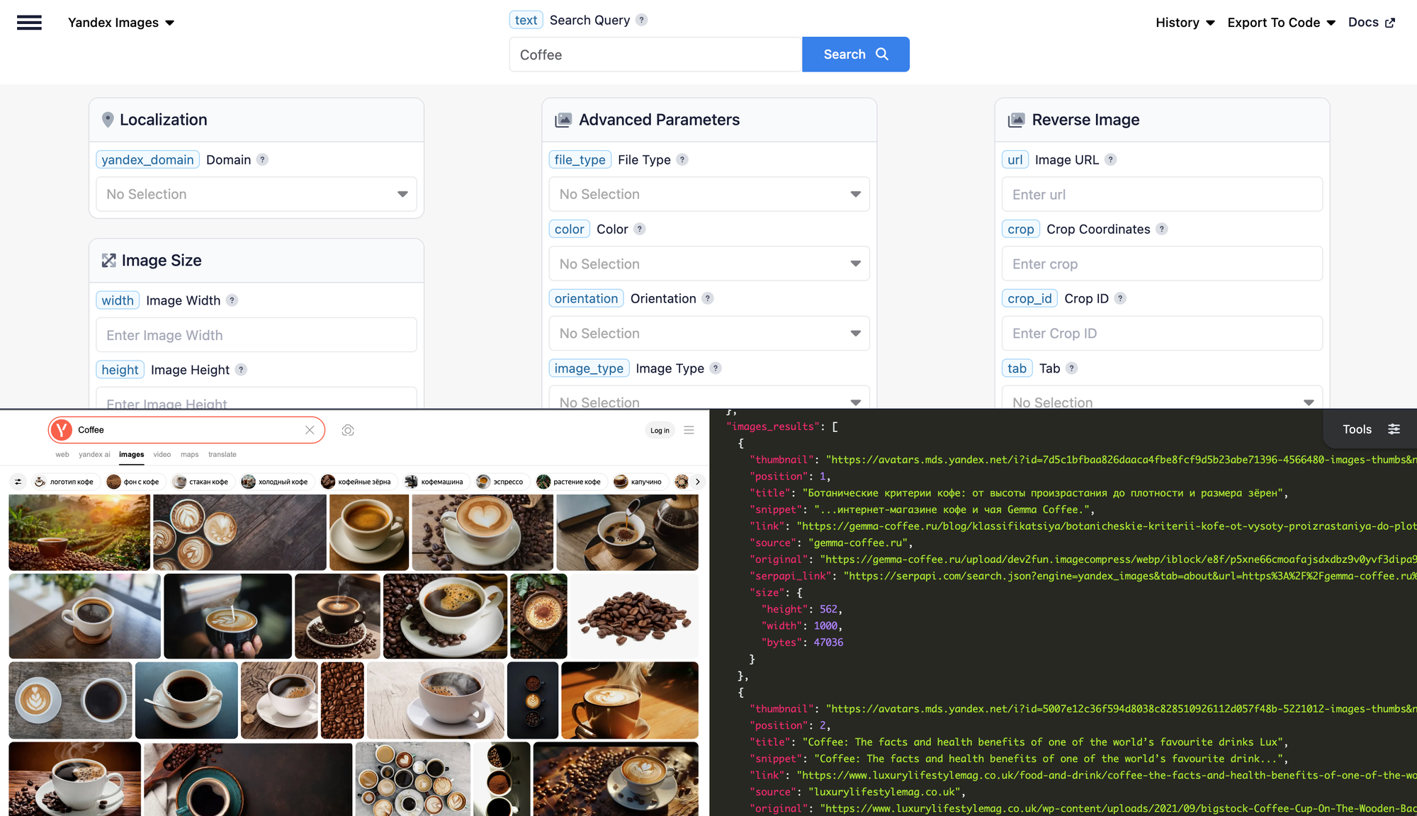Open the Color dropdown
This screenshot has height=816, width=1417.
click(709, 263)
